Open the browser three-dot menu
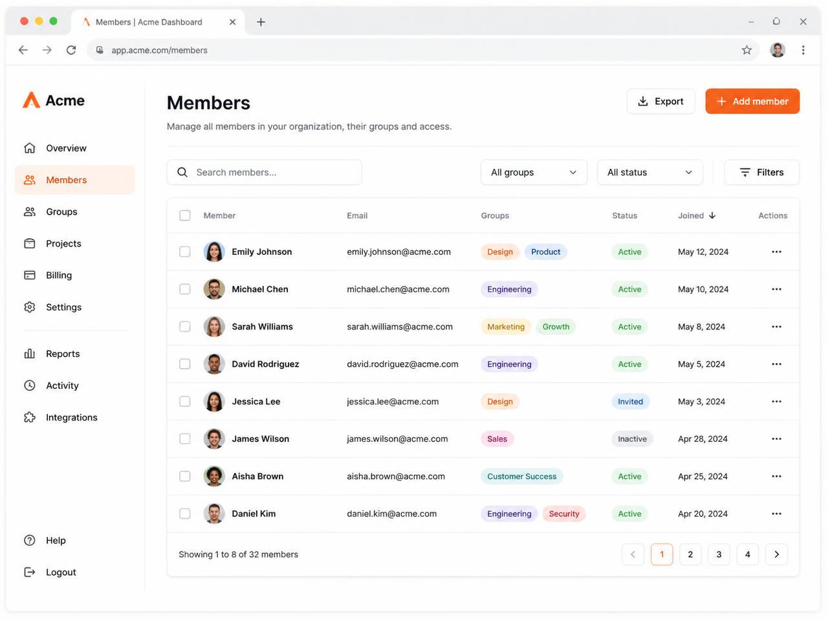828x621 pixels. coord(803,50)
